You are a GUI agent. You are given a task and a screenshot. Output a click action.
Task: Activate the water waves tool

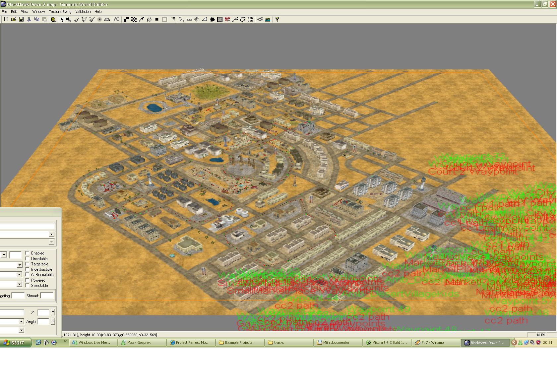pos(117,20)
